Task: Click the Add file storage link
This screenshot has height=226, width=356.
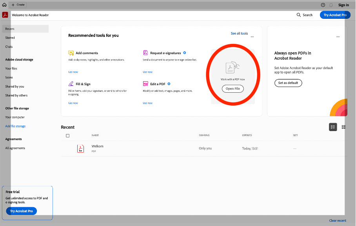Action: click(x=15, y=126)
